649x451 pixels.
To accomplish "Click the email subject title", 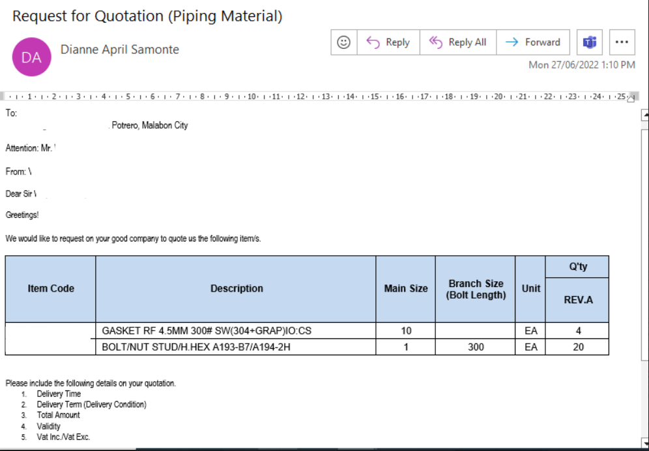I will click(x=147, y=16).
